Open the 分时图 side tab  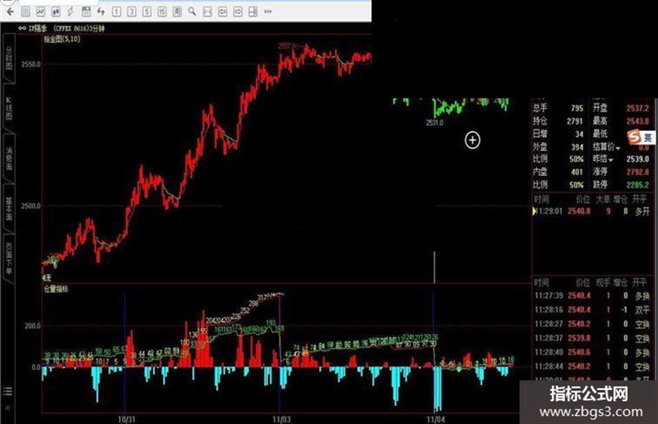(9, 58)
